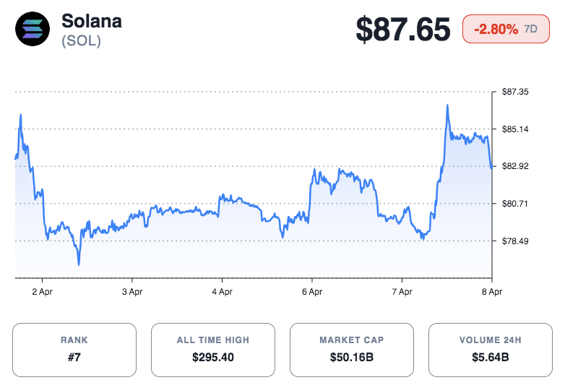Image resolution: width=565 pixels, height=380 pixels.
Task: Click the 3 Apr date marker
Action: tap(131, 292)
